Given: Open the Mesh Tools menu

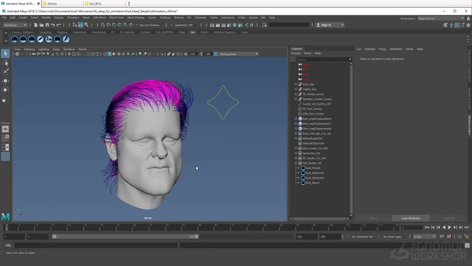Looking at the screenshot, I should [117, 17].
